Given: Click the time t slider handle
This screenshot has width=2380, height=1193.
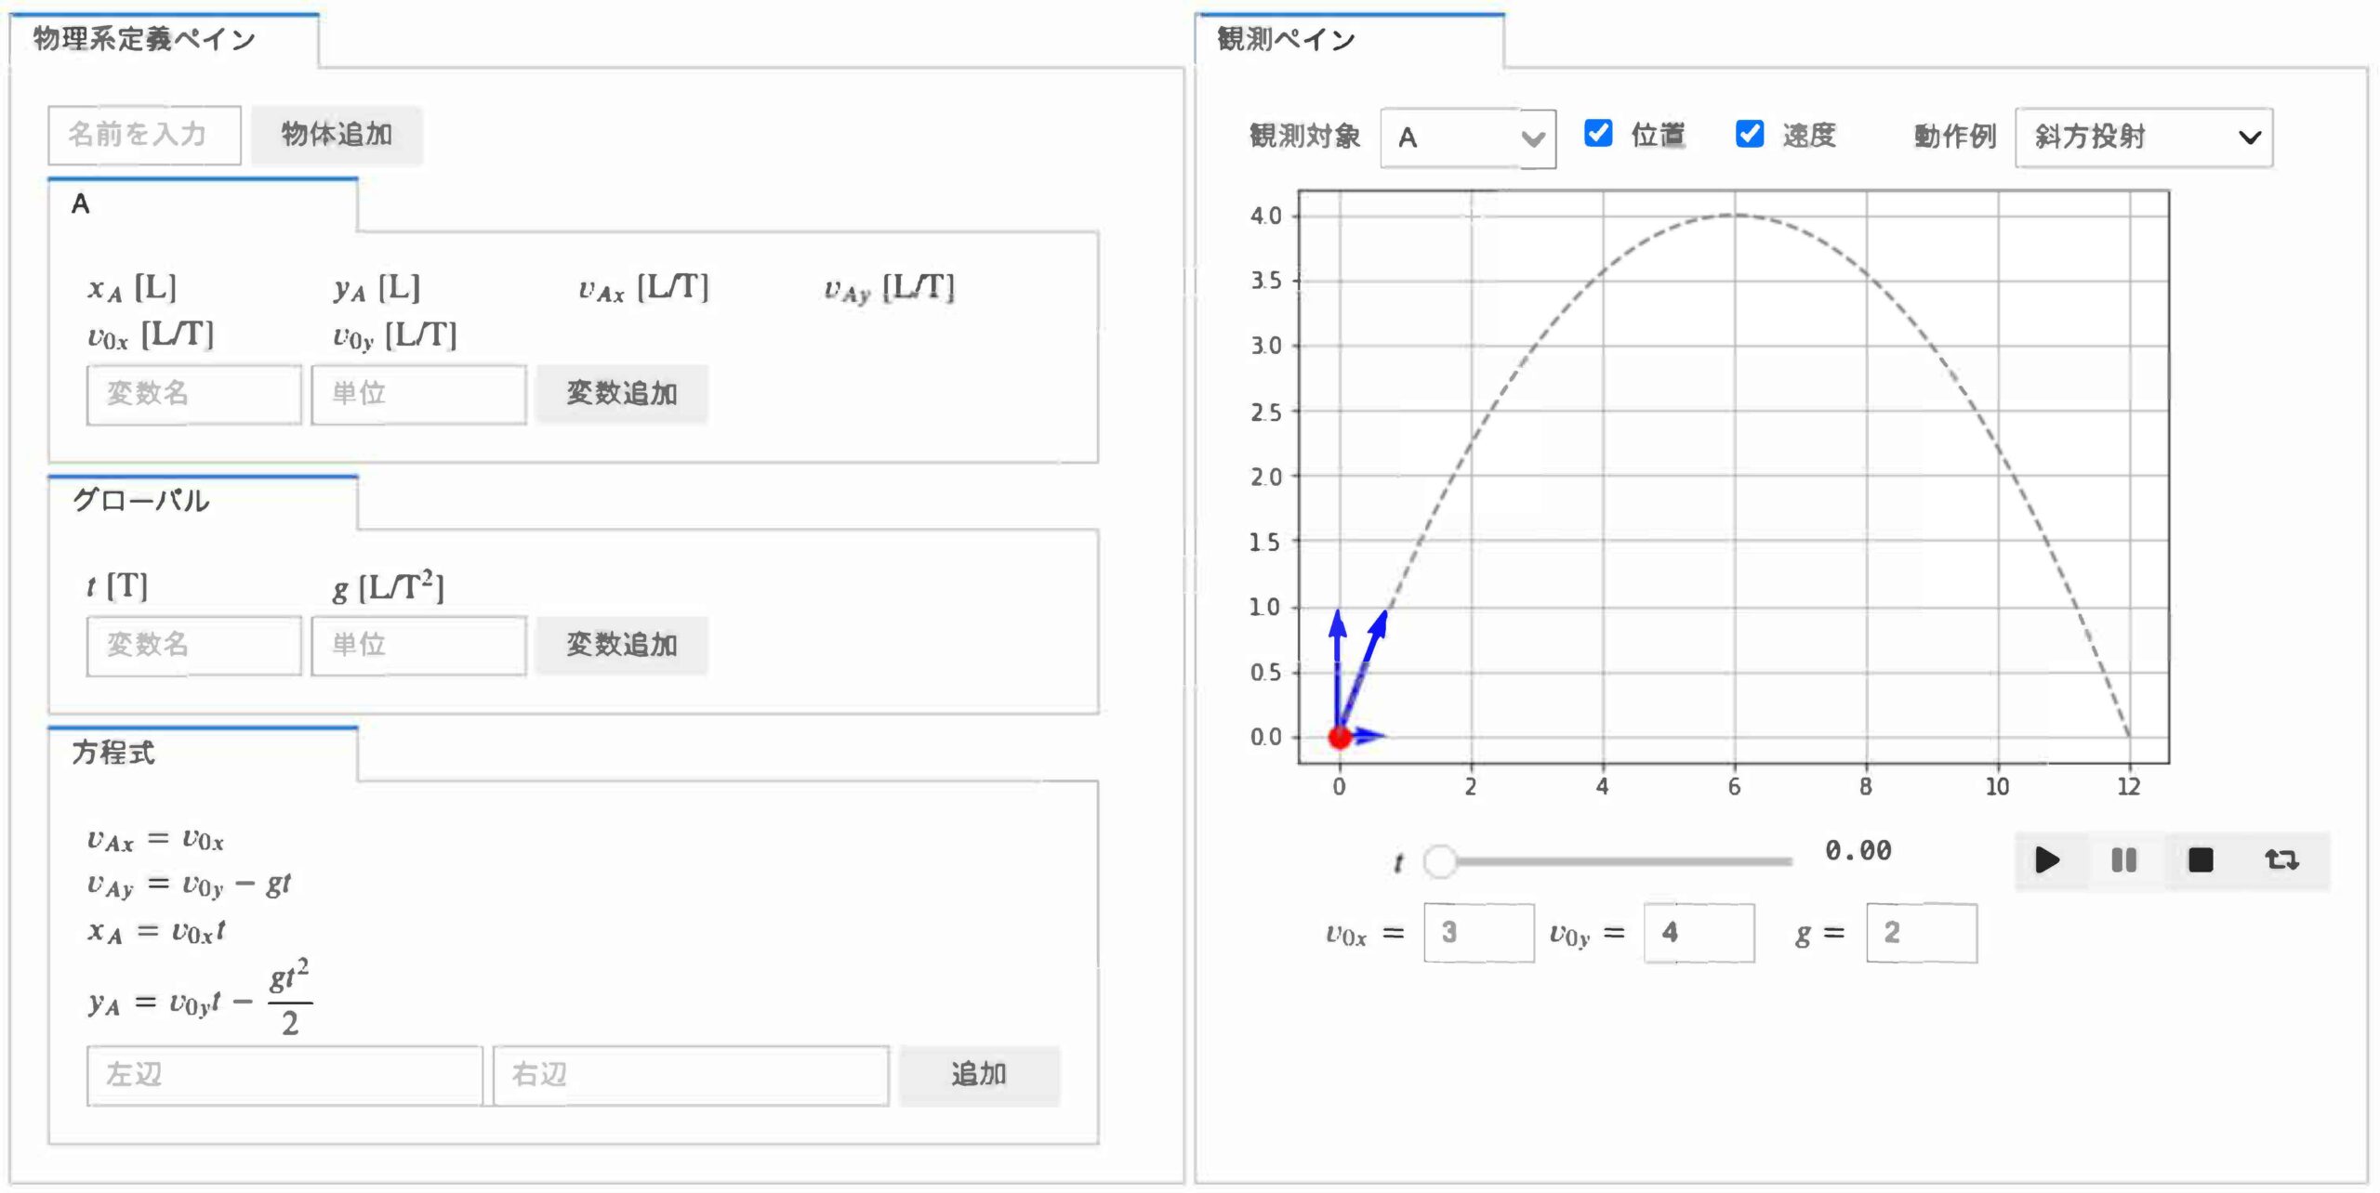Looking at the screenshot, I should coord(1440,861).
